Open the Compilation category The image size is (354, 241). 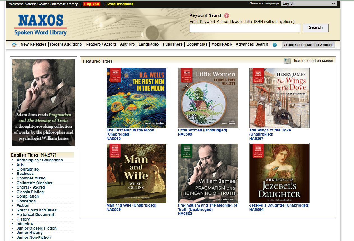28,196
